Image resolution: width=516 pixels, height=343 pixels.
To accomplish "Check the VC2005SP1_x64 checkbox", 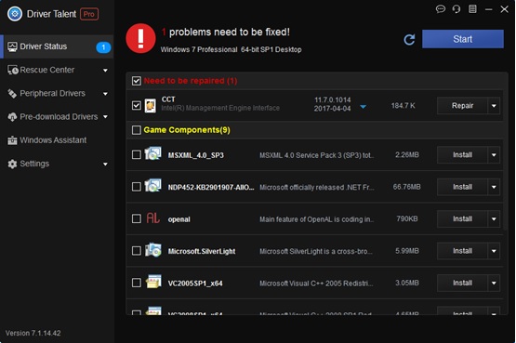I will [x=137, y=283].
